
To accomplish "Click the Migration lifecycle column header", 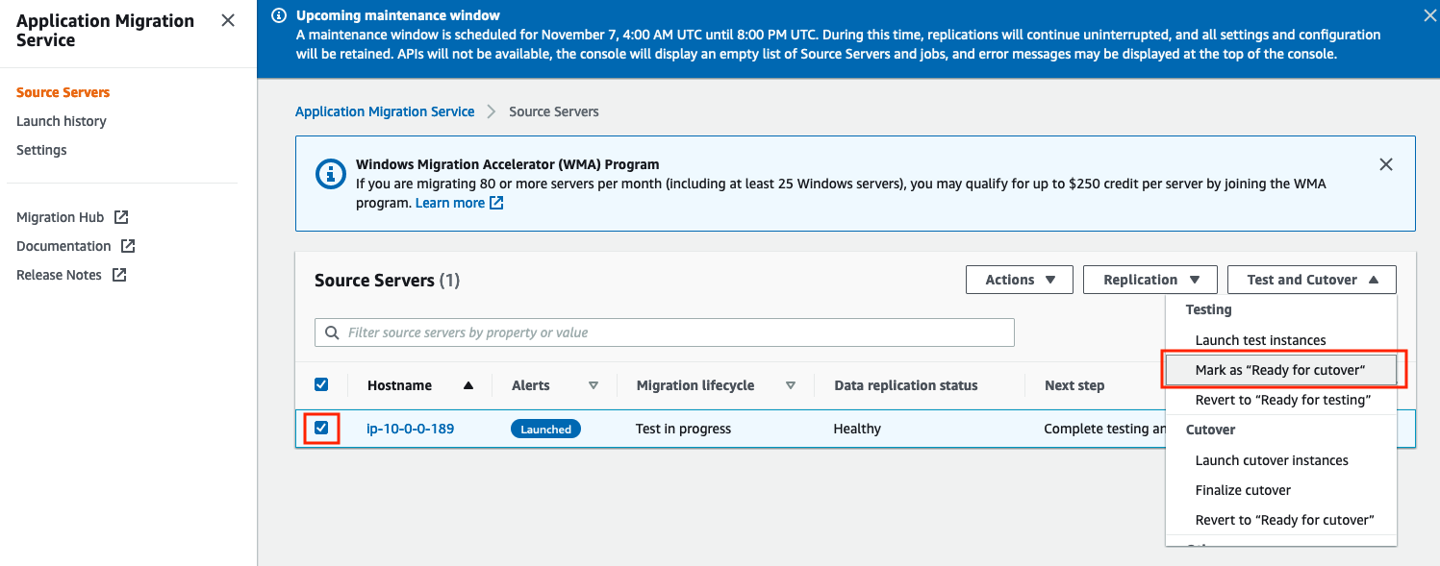I will coord(695,385).
